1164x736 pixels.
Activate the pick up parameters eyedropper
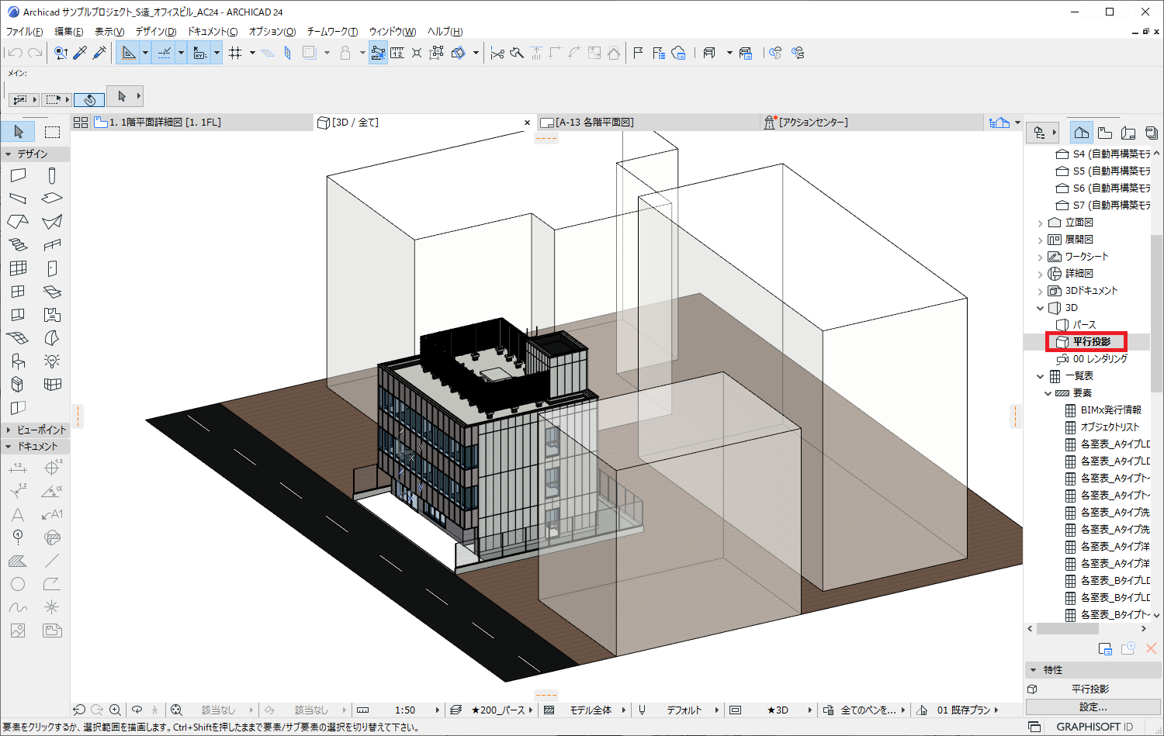(x=79, y=52)
